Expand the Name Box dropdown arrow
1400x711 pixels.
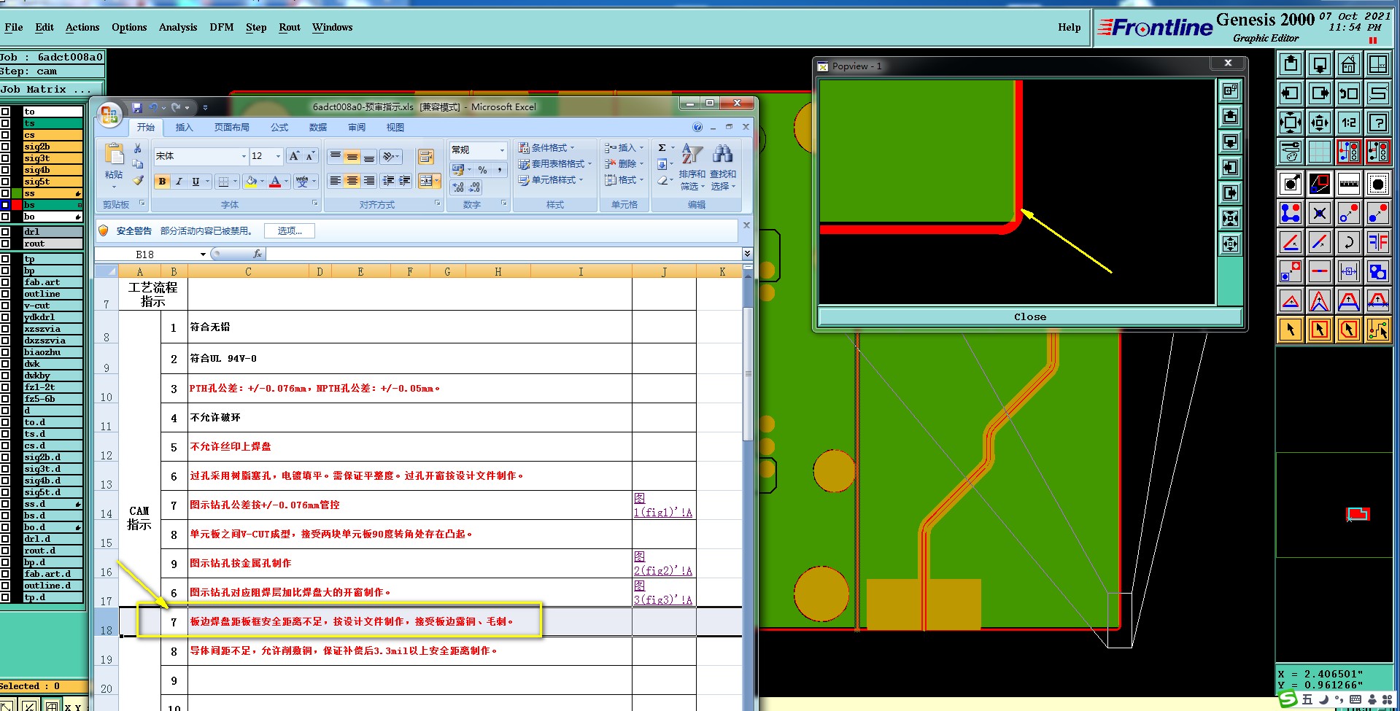click(203, 254)
